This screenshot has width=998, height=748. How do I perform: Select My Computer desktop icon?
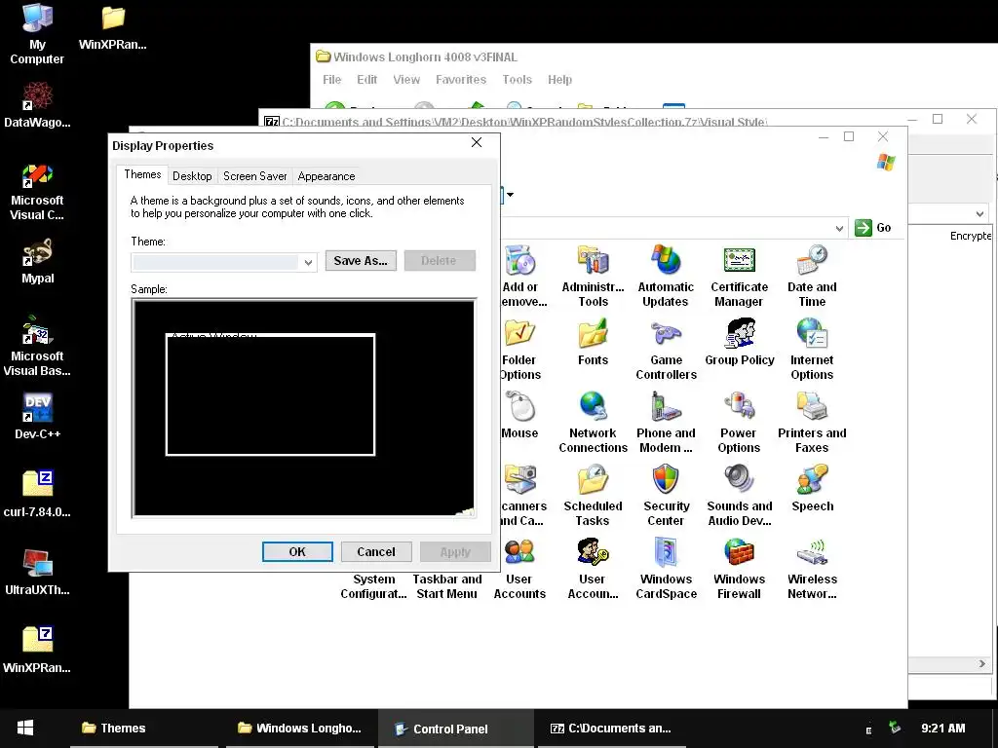tap(37, 34)
